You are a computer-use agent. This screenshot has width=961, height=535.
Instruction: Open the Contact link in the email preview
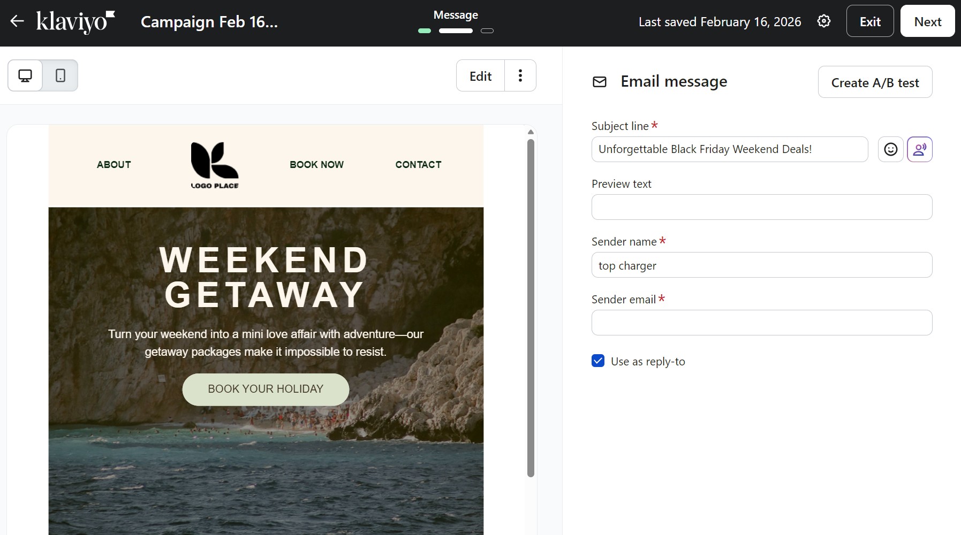[x=418, y=164]
